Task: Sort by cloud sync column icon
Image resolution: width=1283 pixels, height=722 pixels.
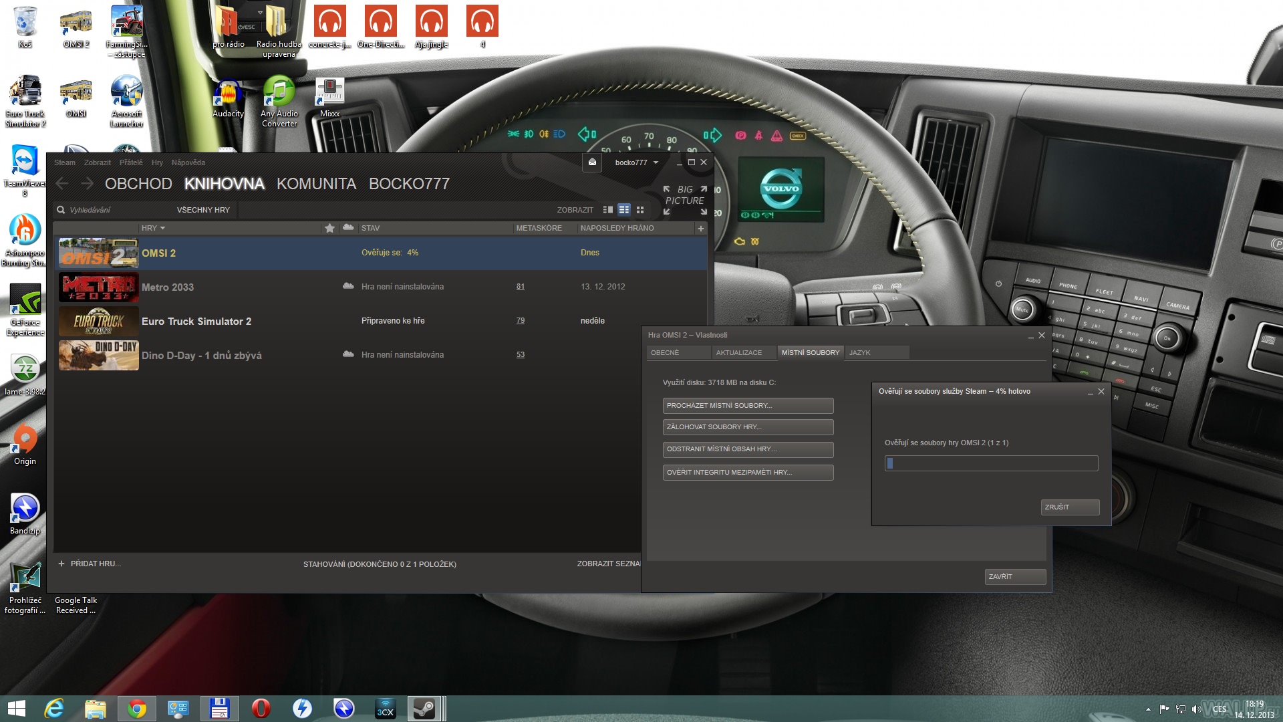Action: [x=348, y=228]
